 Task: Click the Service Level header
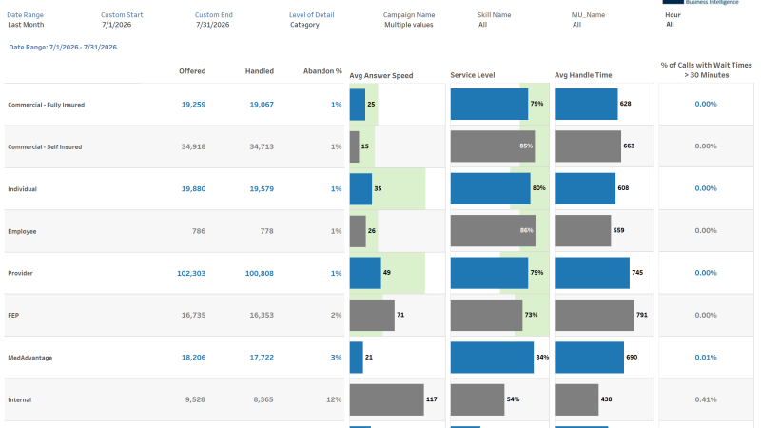[x=472, y=75]
